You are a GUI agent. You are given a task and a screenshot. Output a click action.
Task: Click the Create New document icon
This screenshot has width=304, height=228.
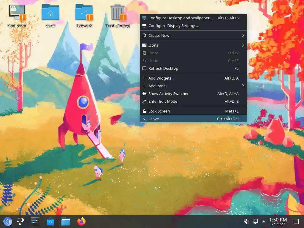[x=144, y=36]
